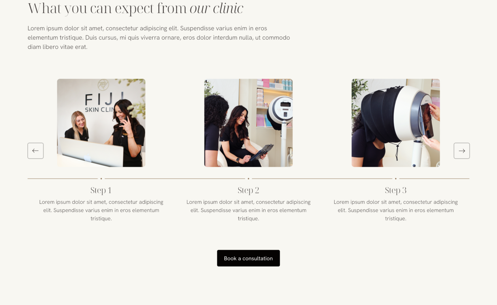Click the description text under Step 2
The width and height of the screenshot is (497, 305).
(248, 210)
